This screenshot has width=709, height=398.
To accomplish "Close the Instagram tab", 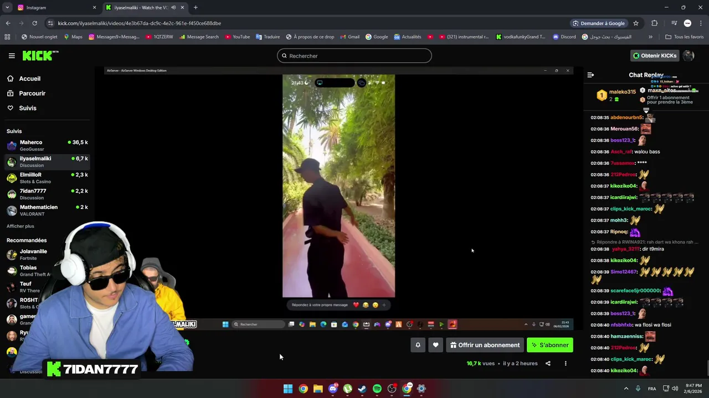I will [94, 7].
